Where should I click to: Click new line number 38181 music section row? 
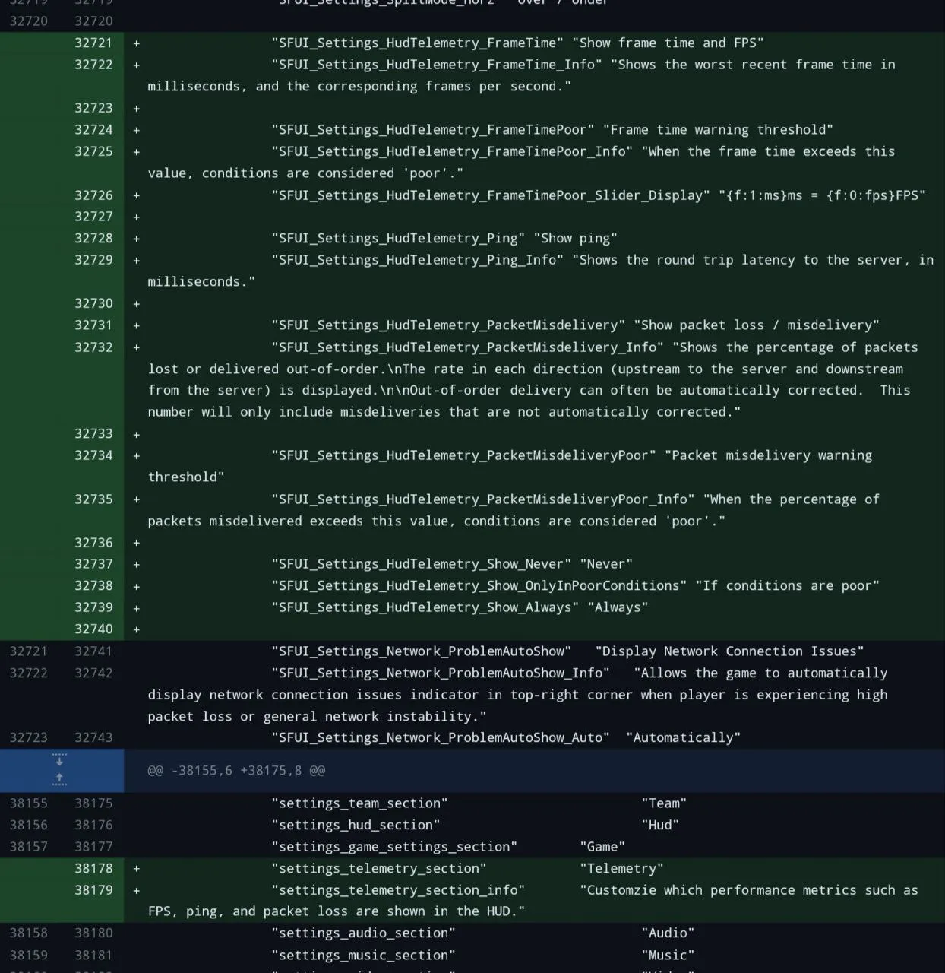(x=93, y=956)
